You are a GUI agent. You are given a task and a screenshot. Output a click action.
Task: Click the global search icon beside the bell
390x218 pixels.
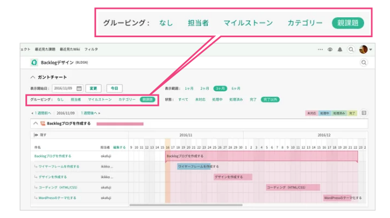coord(351,50)
